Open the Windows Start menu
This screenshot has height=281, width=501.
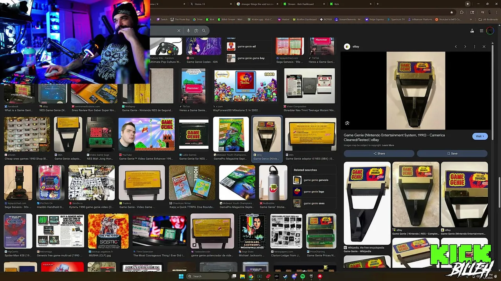[181, 276]
